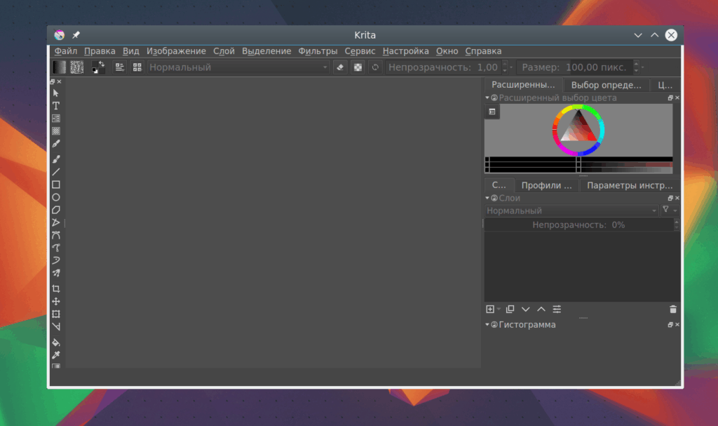Switch to Выбор опреде... tab
Viewport: 718px width, 426px height.
[606, 85]
